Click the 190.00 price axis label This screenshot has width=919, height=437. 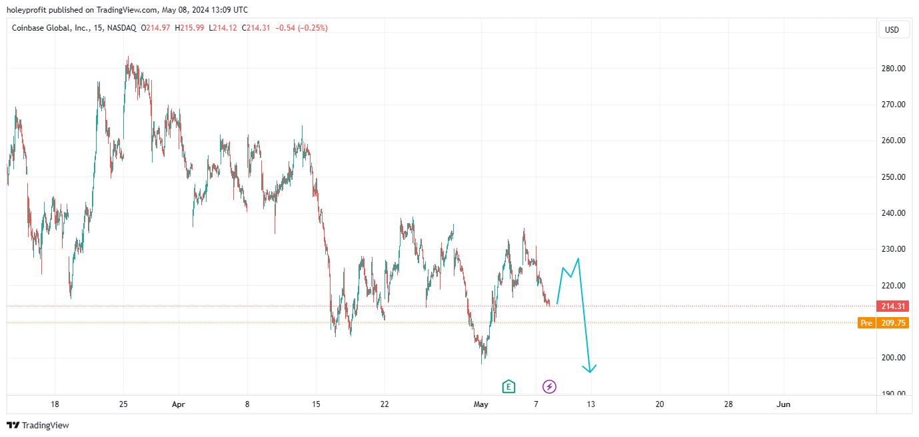(x=893, y=394)
